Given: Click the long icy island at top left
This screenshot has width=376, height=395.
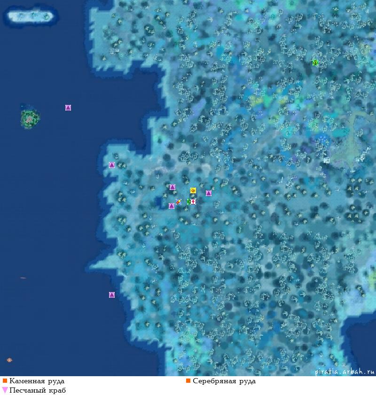Looking at the screenshot, I should pyautogui.click(x=31, y=16).
